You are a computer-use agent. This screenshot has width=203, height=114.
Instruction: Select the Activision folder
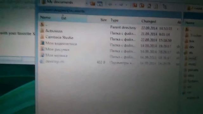54,31
